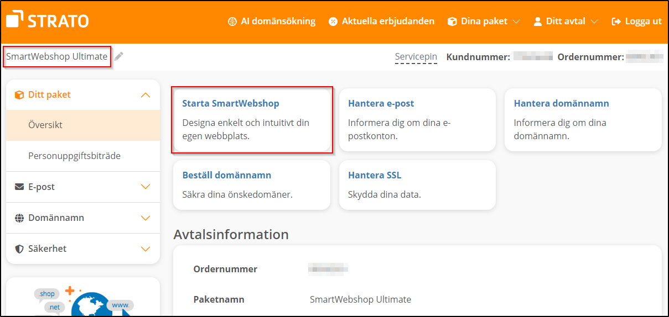The height and width of the screenshot is (317, 669).
Task: Click the Logga ut exit icon
Action: tap(616, 22)
